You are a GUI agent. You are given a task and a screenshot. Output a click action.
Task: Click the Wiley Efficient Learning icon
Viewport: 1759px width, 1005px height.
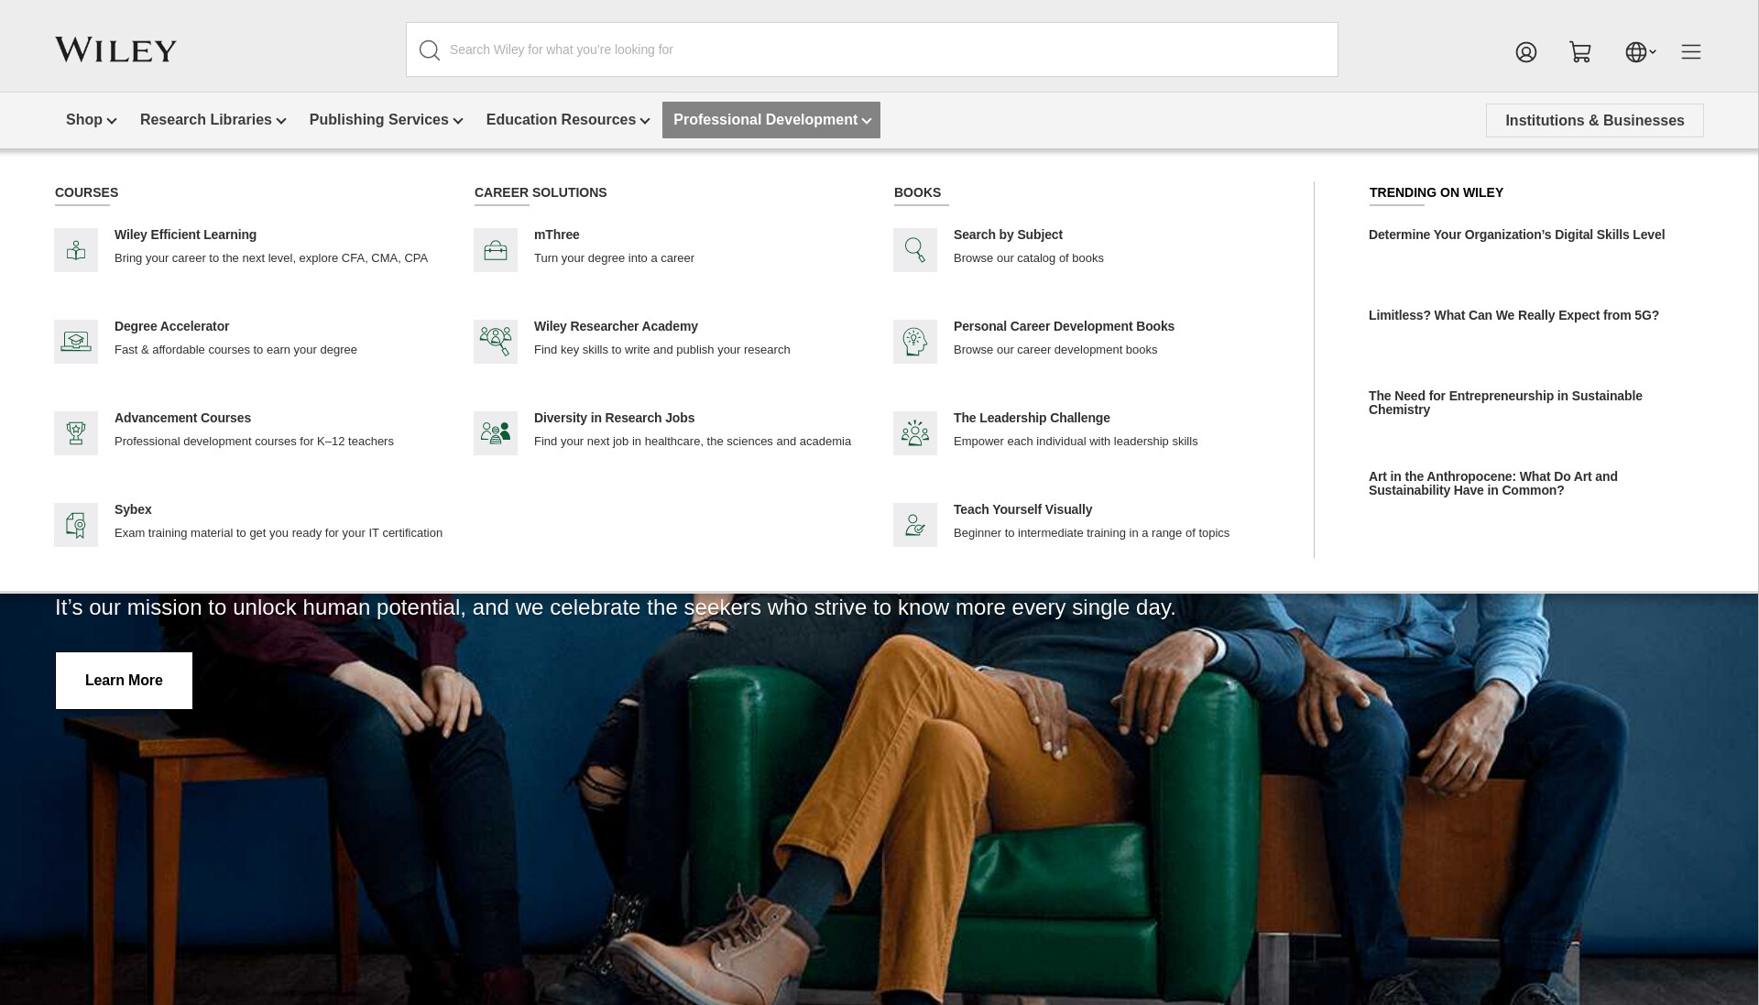(76, 250)
